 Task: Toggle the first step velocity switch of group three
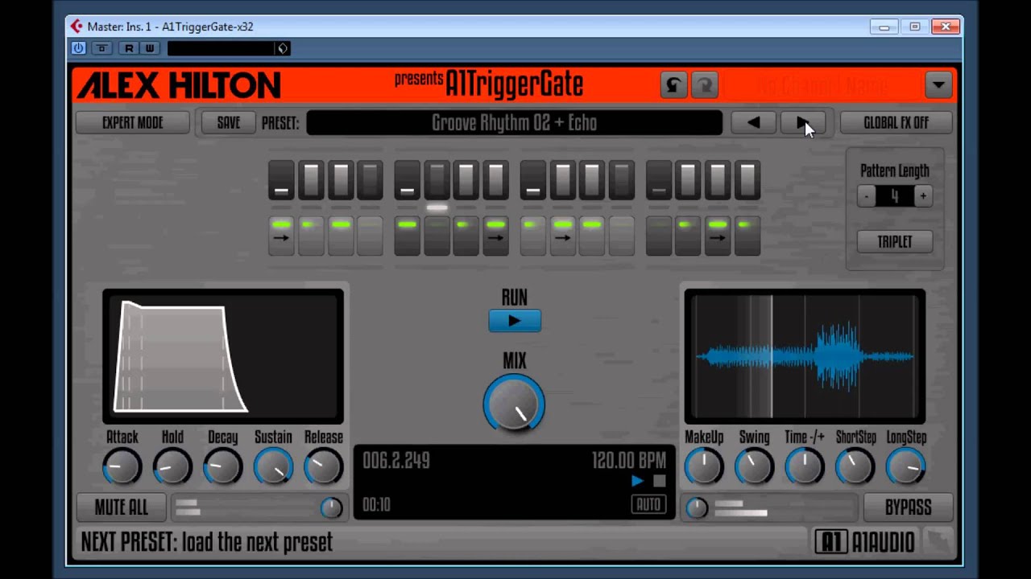coord(532,180)
